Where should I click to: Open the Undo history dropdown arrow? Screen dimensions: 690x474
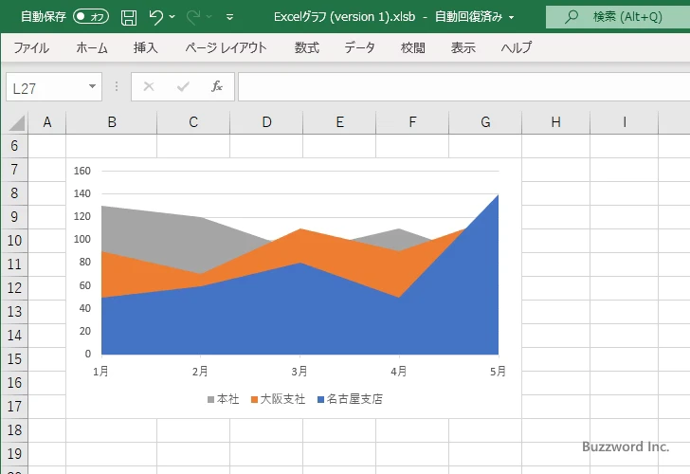(x=172, y=17)
